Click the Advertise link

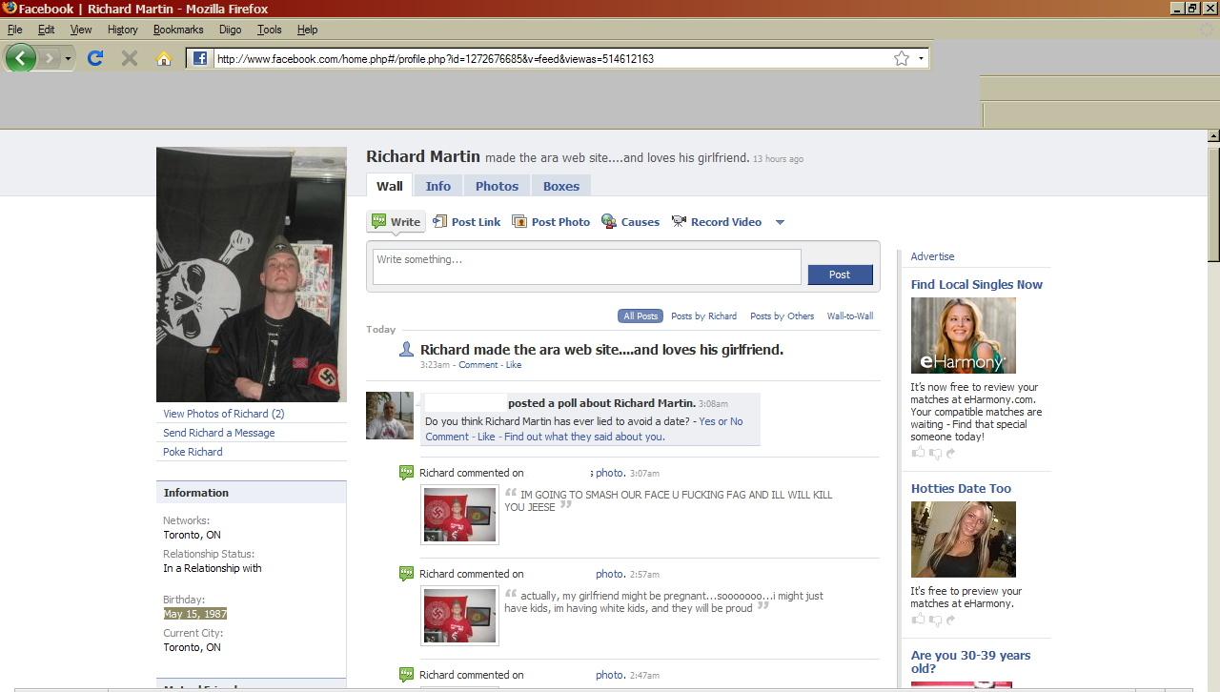coord(932,256)
